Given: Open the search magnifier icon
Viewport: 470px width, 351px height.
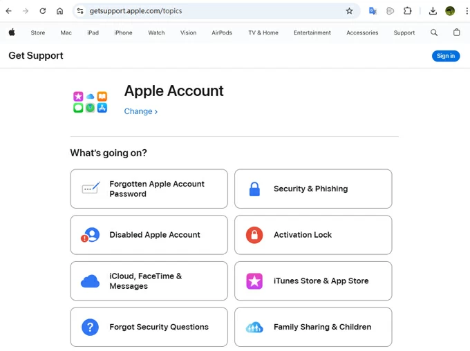Looking at the screenshot, I should pyautogui.click(x=434, y=32).
